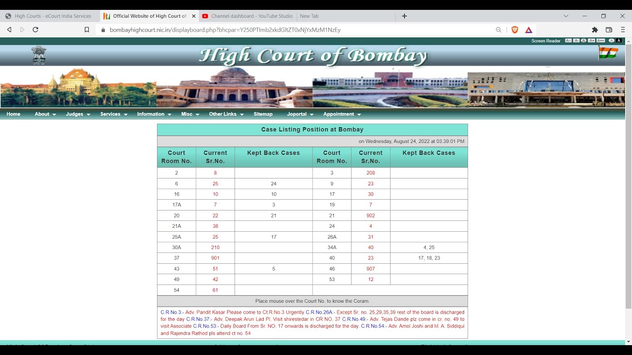Close the Official Website of High Court tab
The image size is (632, 355).
(x=194, y=16)
